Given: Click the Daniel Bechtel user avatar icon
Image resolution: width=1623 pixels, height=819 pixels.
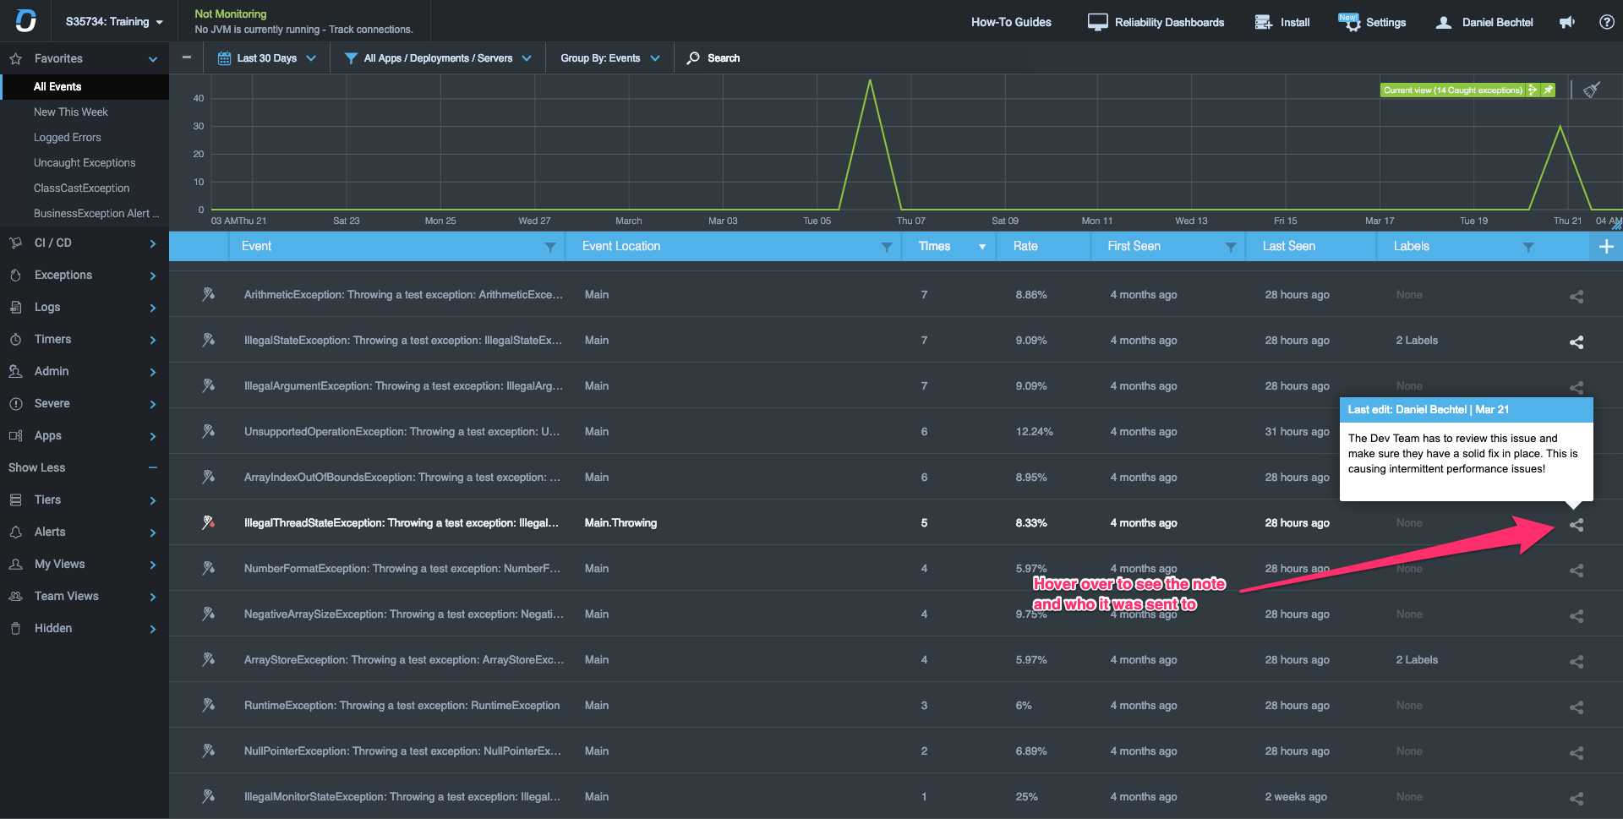Looking at the screenshot, I should pyautogui.click(x=1444, y=23).
